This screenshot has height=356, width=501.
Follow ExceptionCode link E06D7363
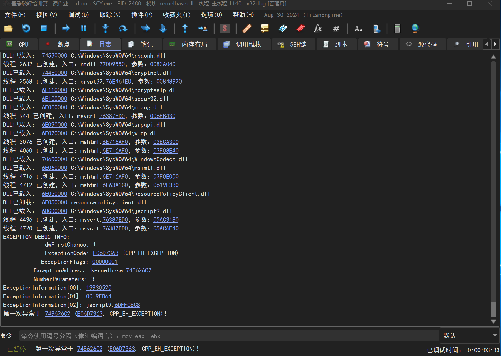coord(105,253)
